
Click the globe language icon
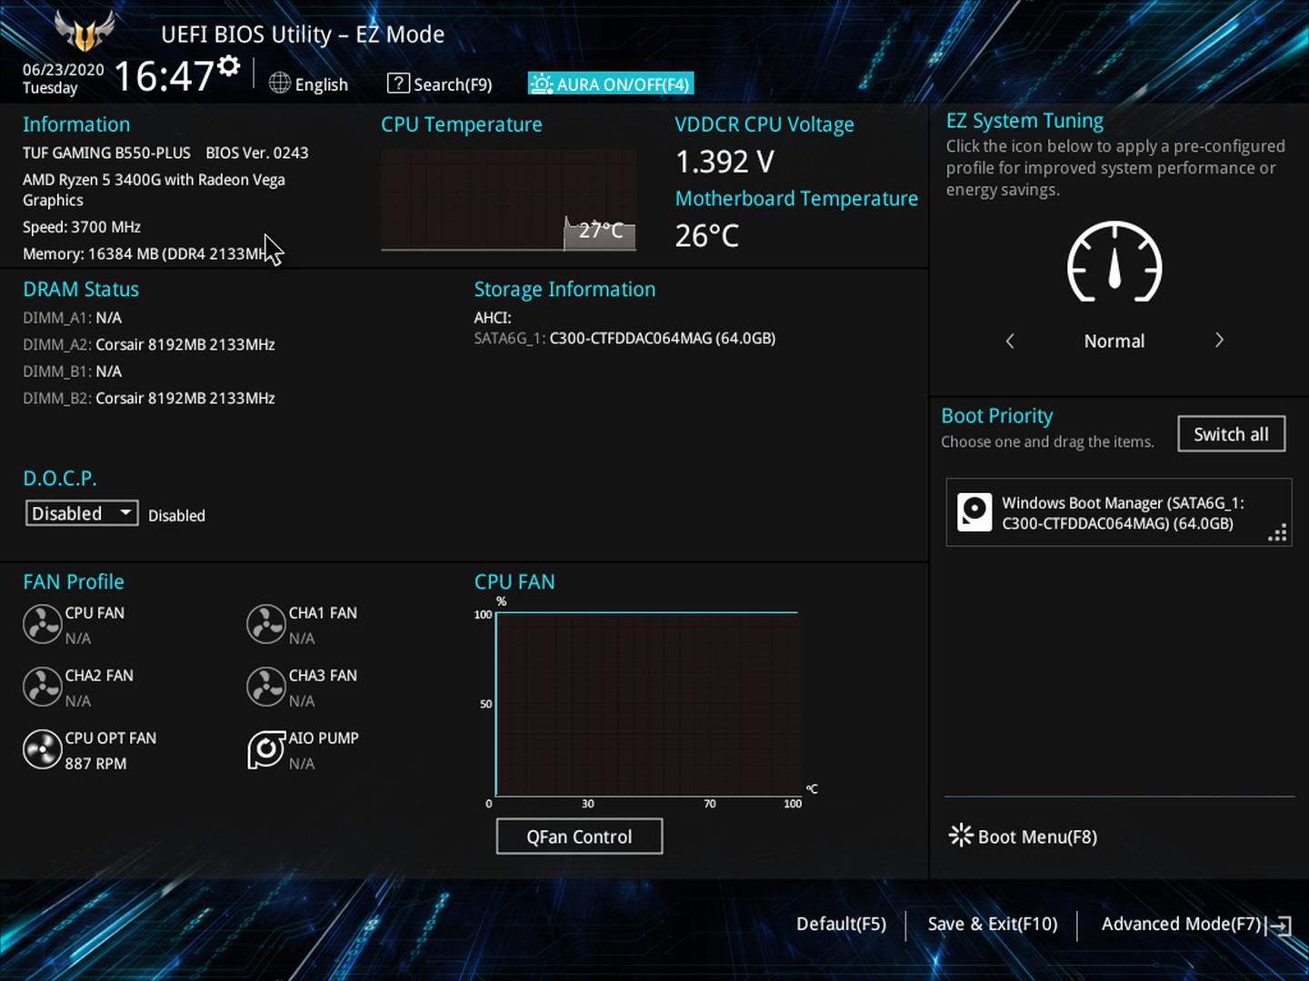pyautogui.click(x=280, y=84)
